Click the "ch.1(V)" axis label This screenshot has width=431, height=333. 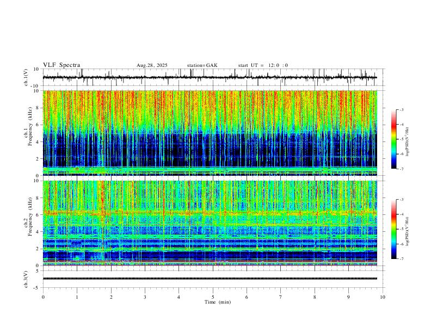27,77
